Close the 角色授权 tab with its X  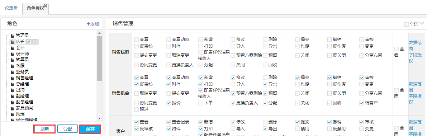tap(46, 5)
